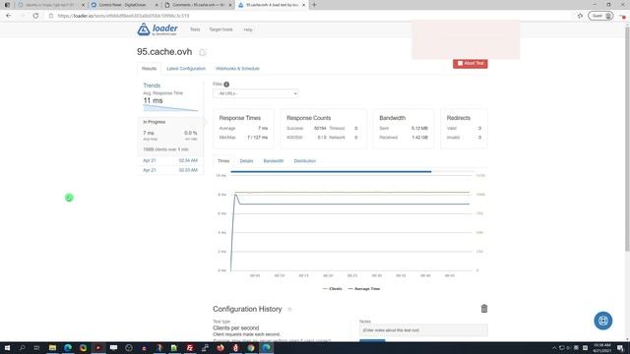The width and height of the screenshot is (630, 354).
Task: Open the Firefox icon on taskbar
Action: click(x=220, y=348)
